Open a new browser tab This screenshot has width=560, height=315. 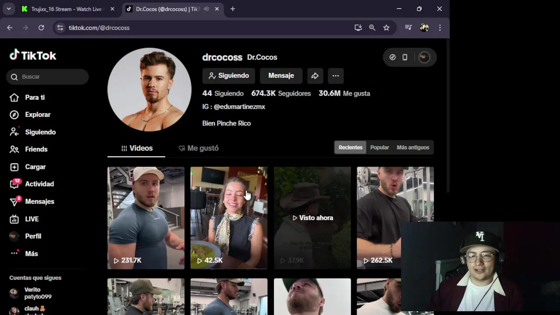click(233, 9)
